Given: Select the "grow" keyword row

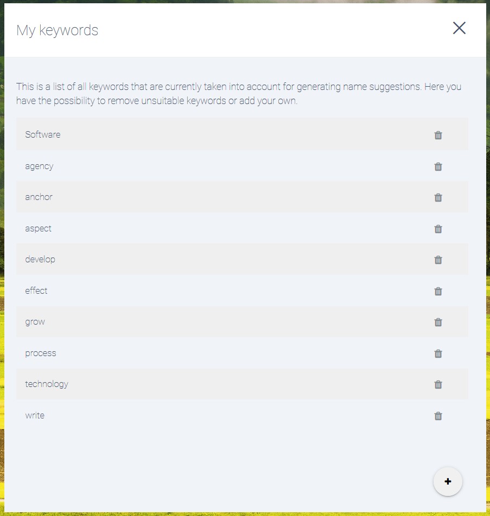Looking at the screenshot, I should [x=217, y=321].
